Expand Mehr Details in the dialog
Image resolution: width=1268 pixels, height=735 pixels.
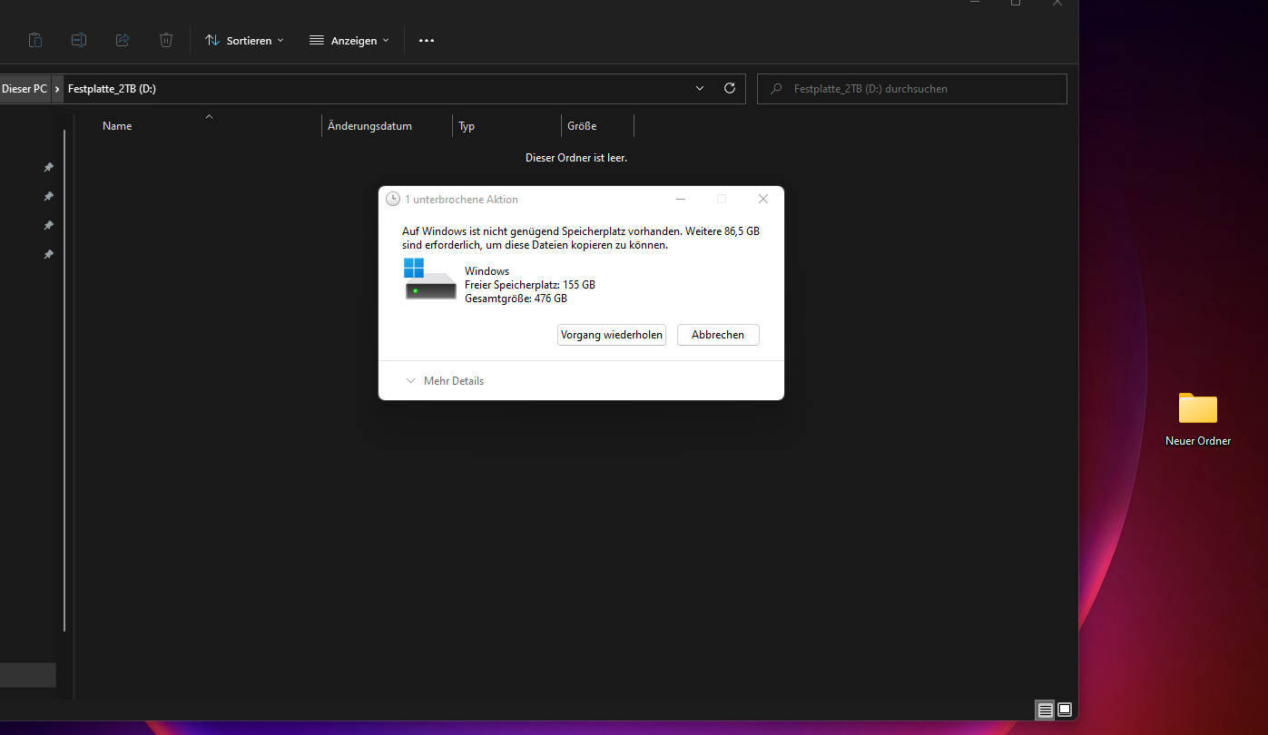coord(445,381)
